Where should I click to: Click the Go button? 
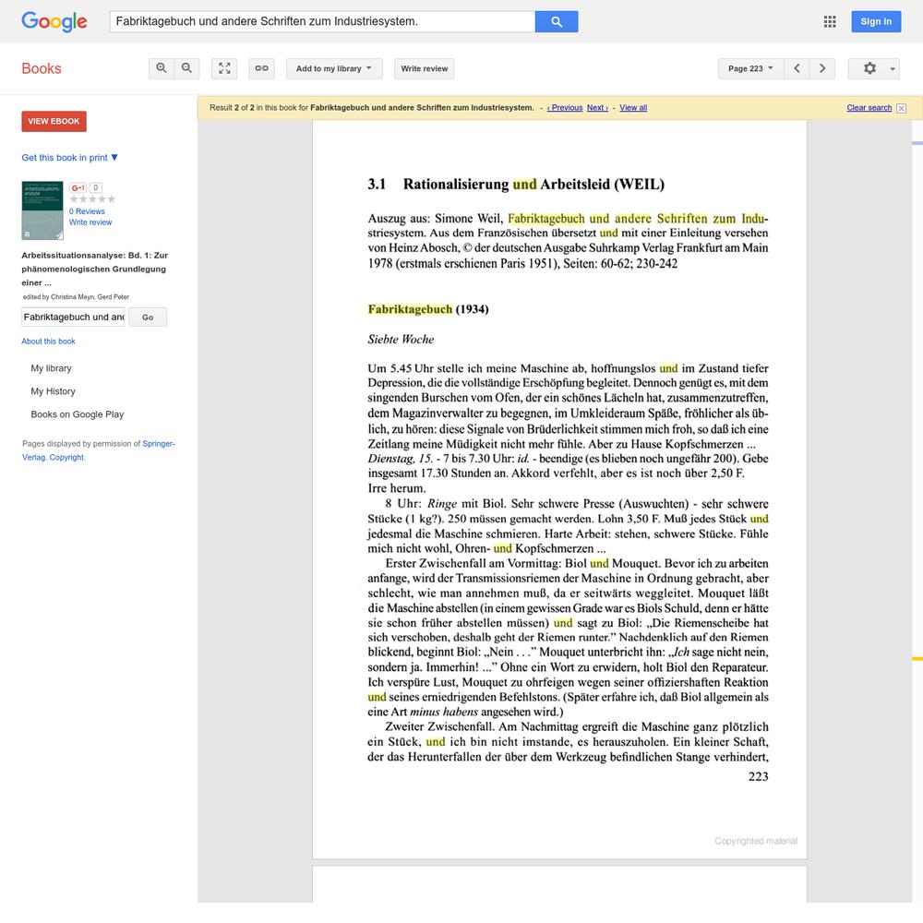pyautogui.click(x=148, y=317)
